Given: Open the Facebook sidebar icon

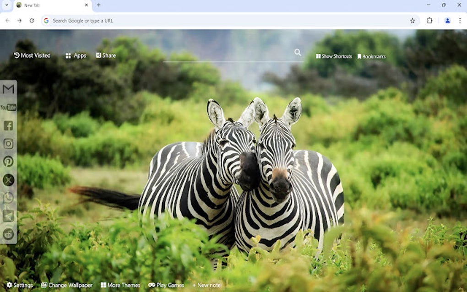Looking at the screenshot, I should pos(8,125).
